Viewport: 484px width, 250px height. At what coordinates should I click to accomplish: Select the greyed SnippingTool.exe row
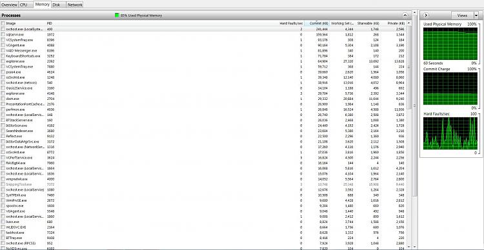(203, 184)
